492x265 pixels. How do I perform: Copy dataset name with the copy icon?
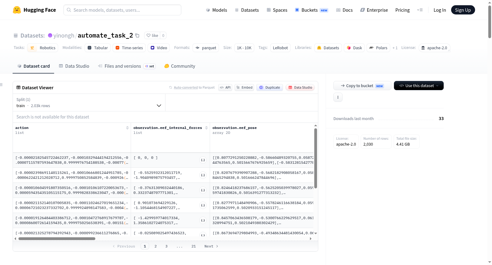(x=137, y=35)
